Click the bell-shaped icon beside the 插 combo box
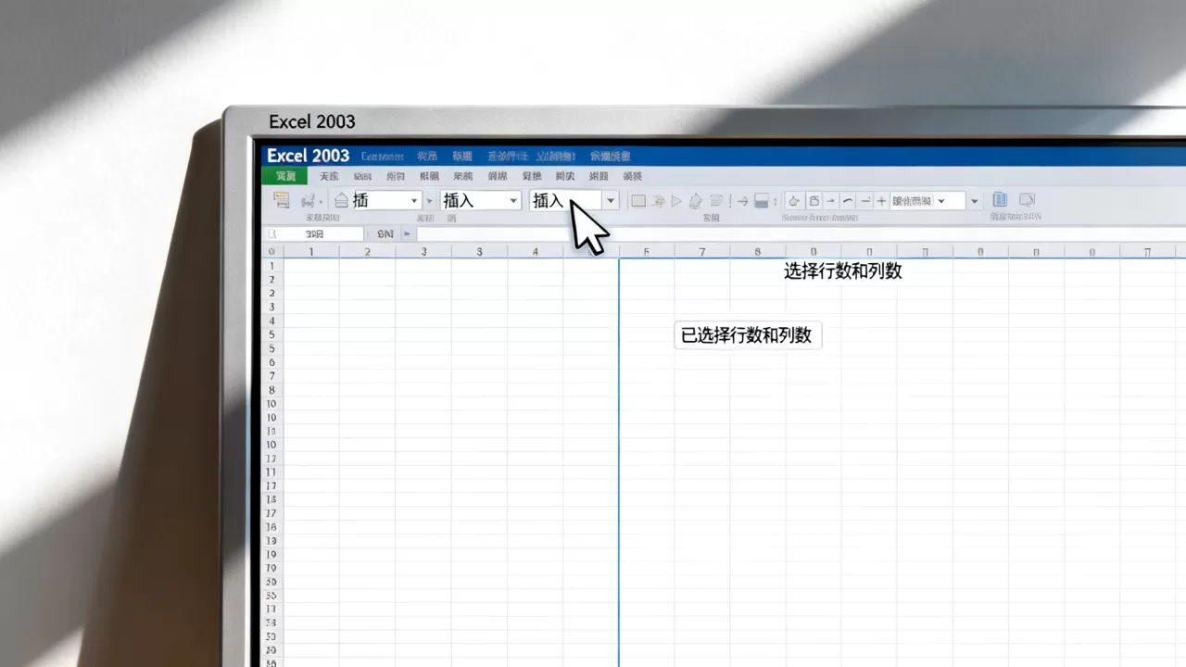The width and height of the screenshot is (1186, 667). tap(341, 200)
